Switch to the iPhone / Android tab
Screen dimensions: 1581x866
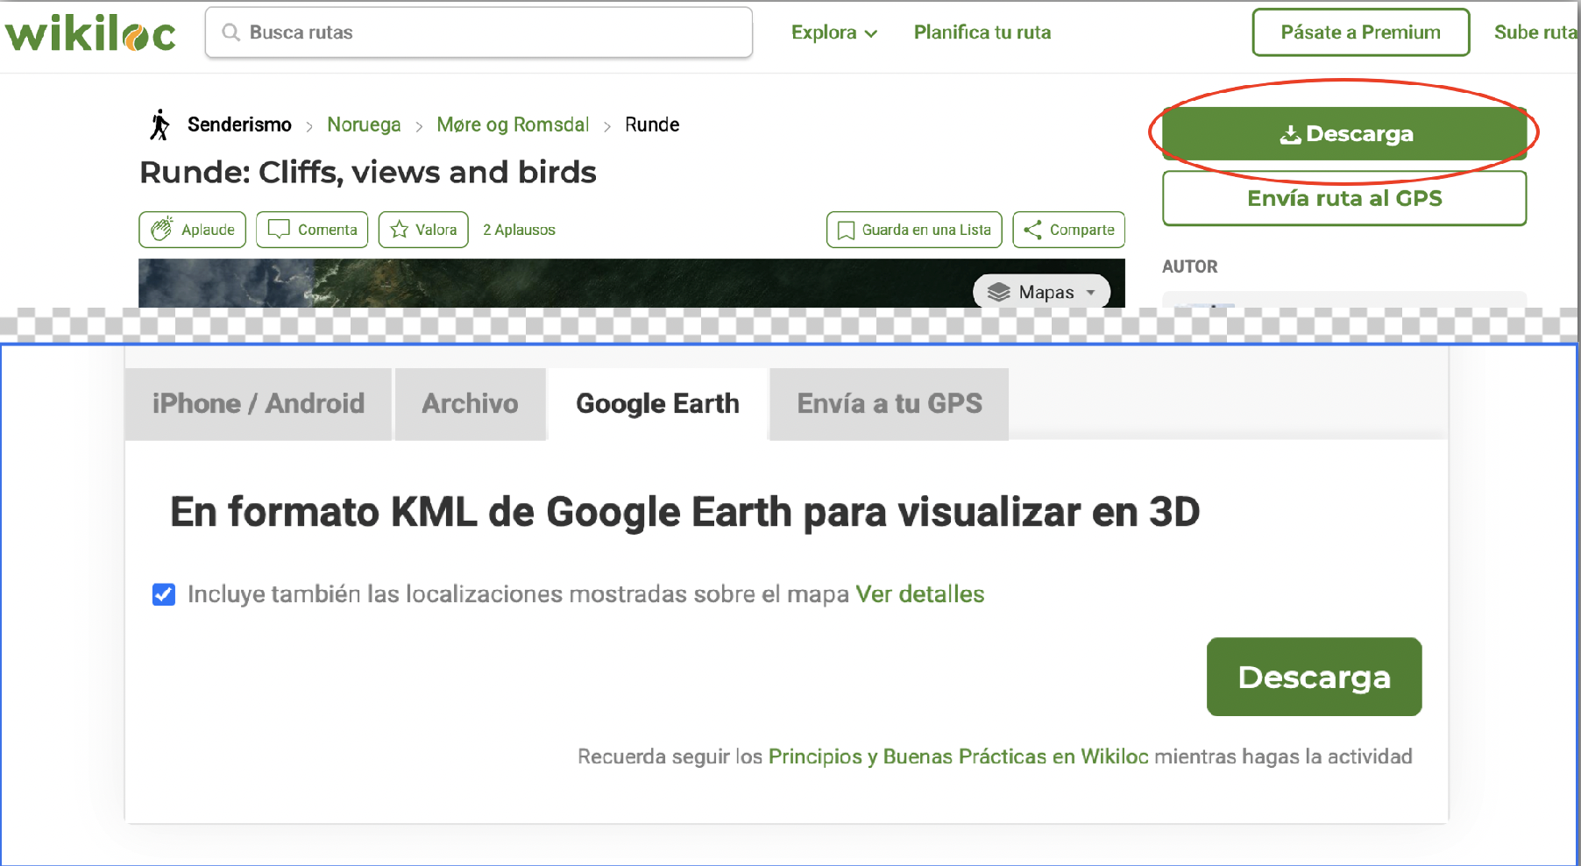(258, 403)
